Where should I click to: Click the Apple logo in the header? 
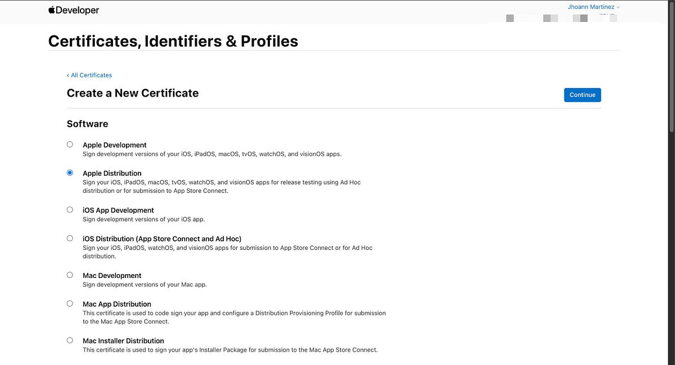click(x=51, y=10)
